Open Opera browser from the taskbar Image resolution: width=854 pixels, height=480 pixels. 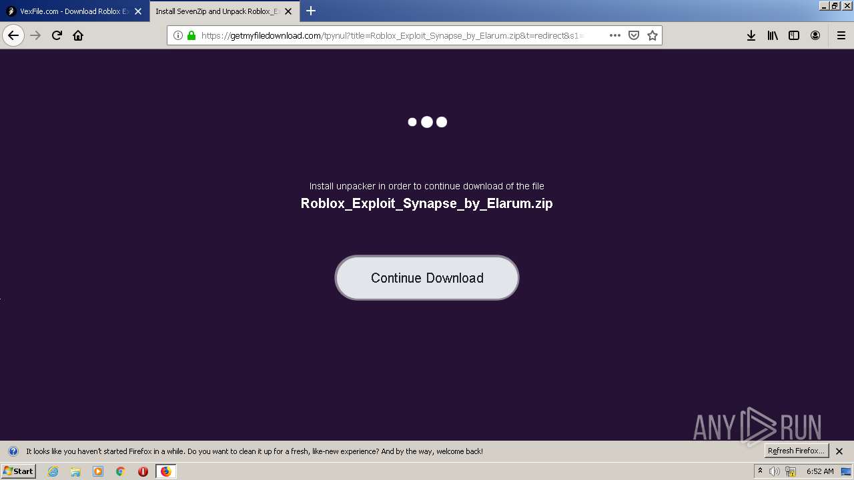143,471
